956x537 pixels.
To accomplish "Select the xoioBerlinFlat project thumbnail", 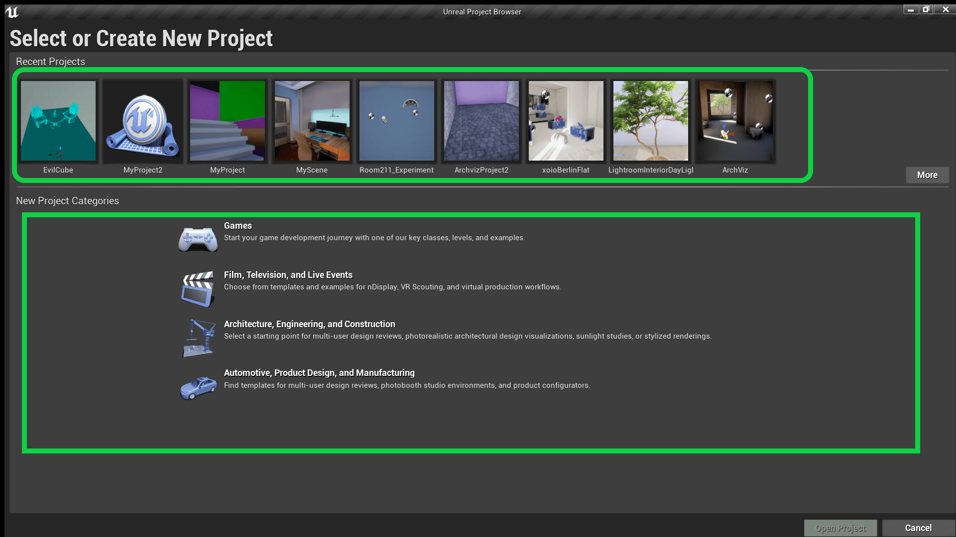I will (566, 121).
